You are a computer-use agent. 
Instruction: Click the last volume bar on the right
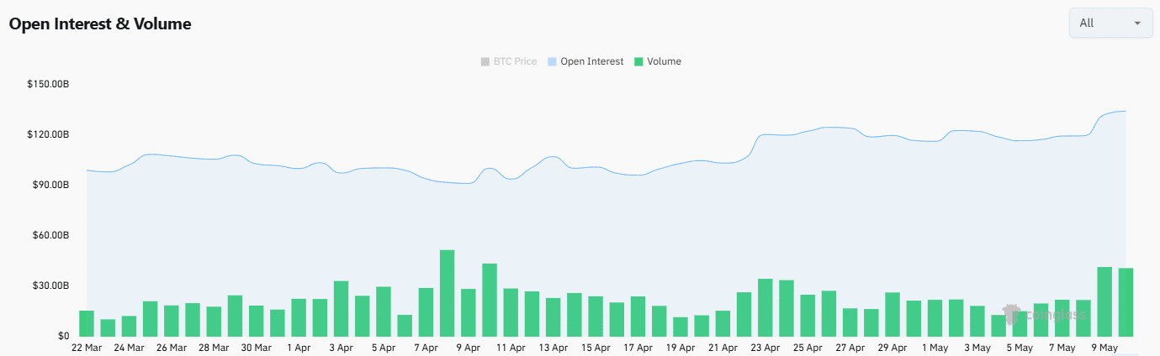pyautogui.click(x=1126, y=302)
